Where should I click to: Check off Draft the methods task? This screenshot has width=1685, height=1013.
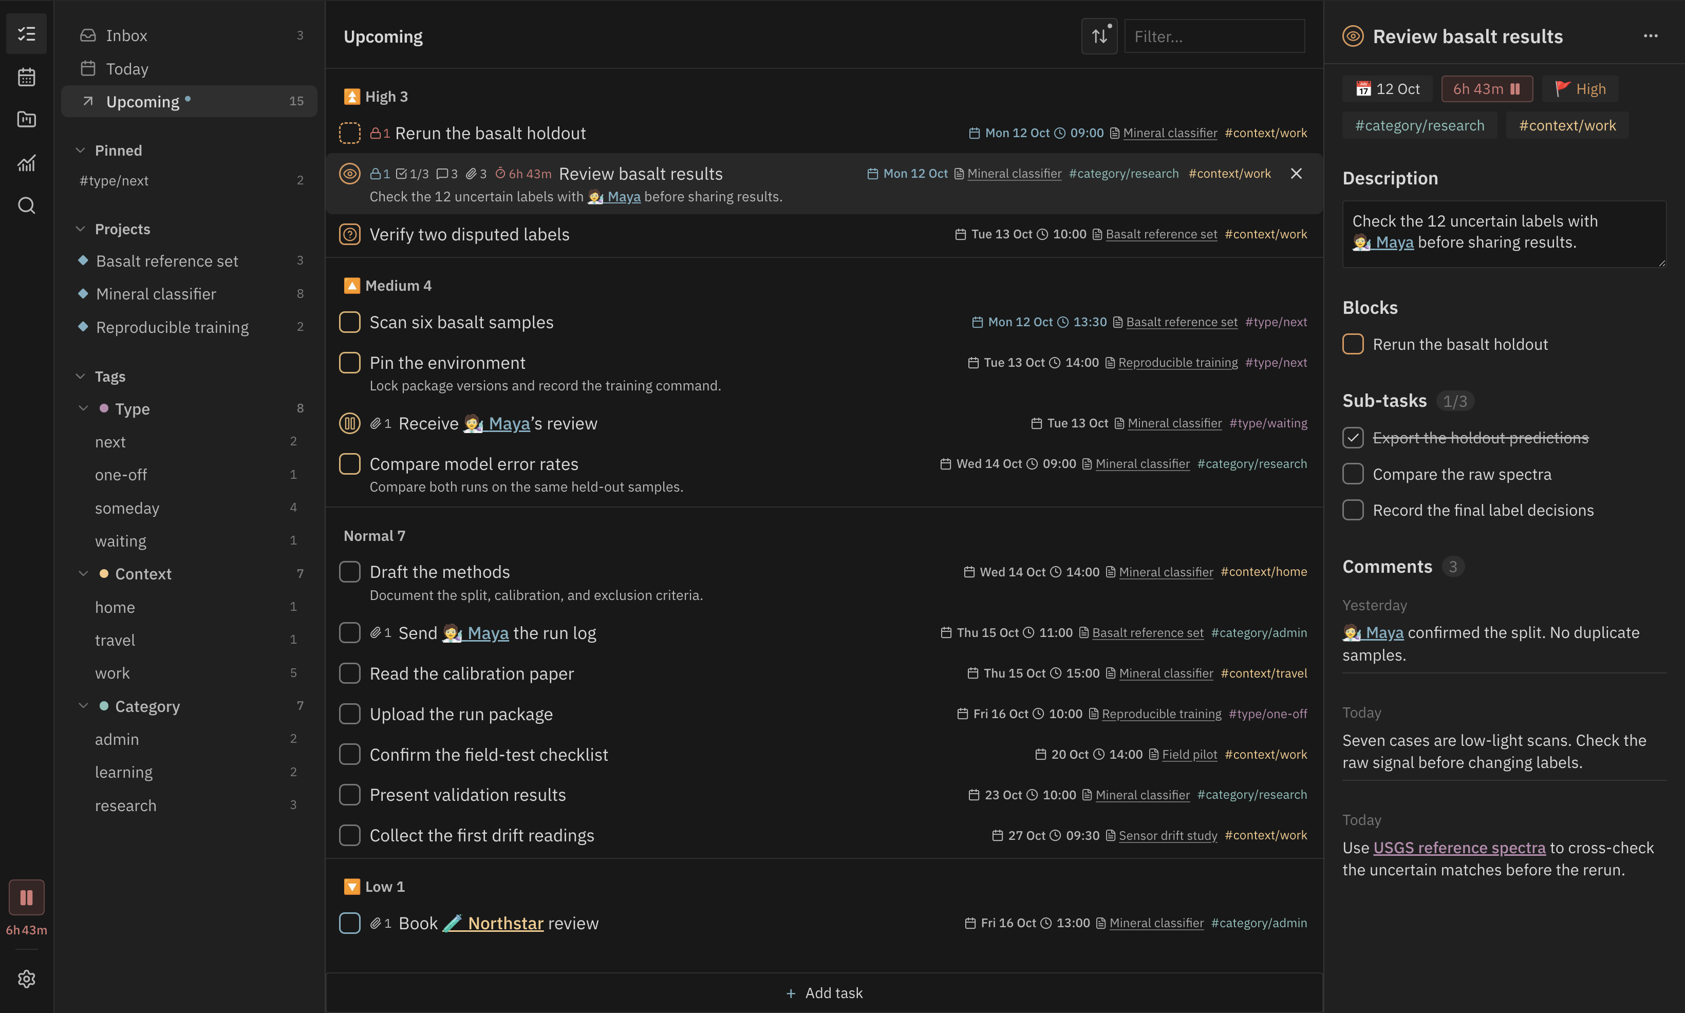[349, 571]
